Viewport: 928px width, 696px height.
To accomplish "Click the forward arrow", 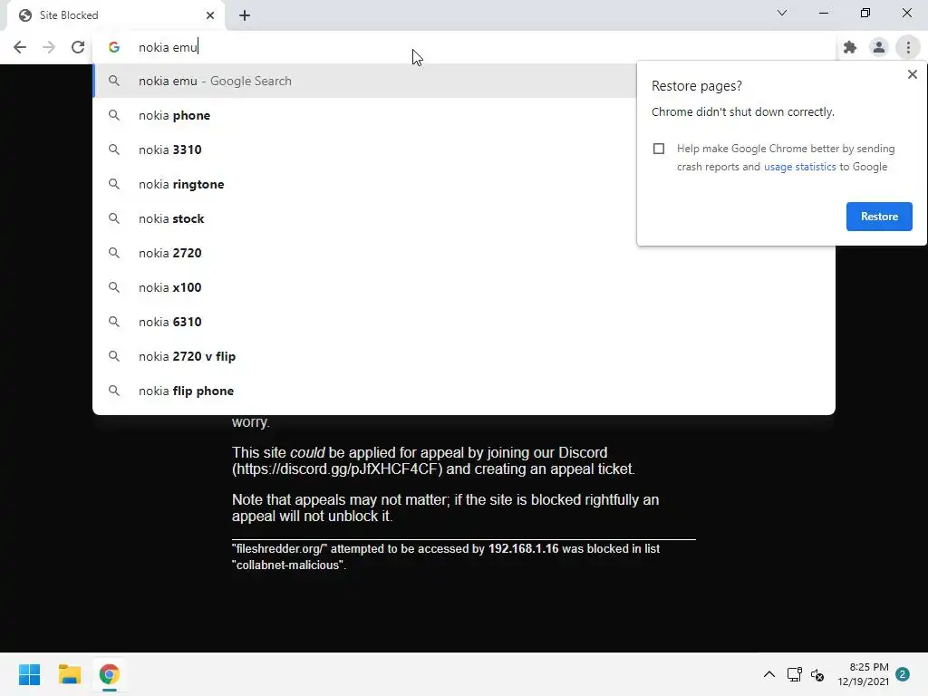I will click(x=49, y=47).
